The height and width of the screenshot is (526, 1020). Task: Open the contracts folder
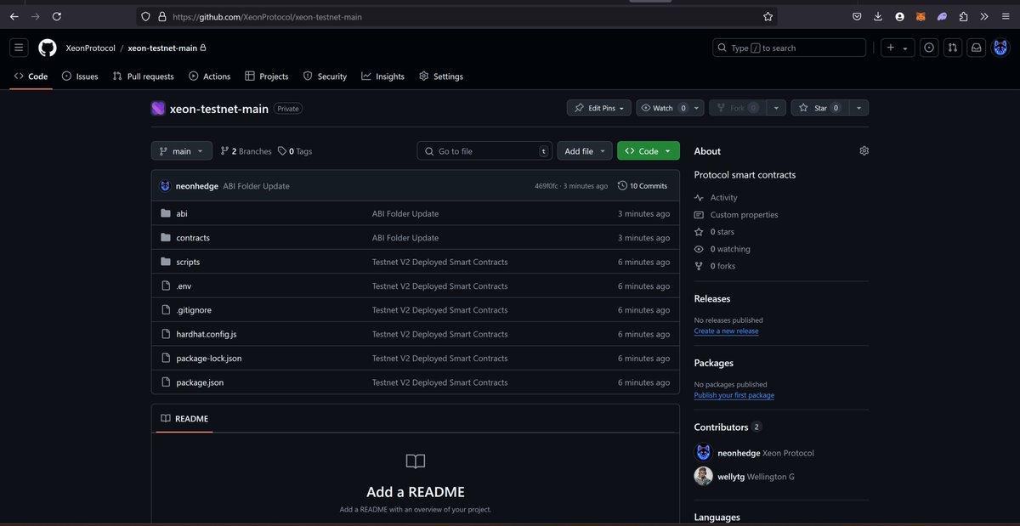(193, 238)
